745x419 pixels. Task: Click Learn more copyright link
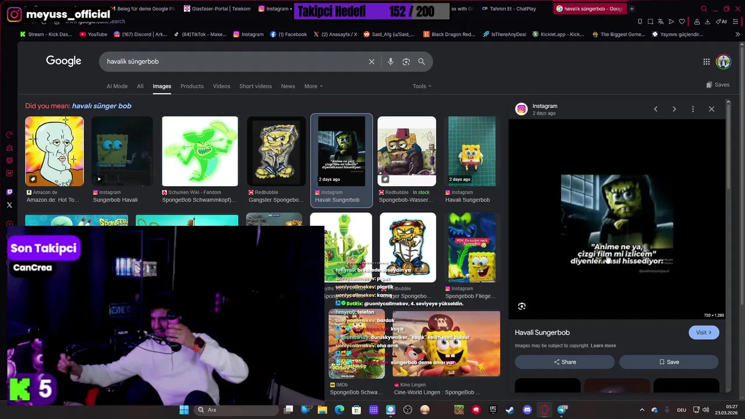(x=603, y=346)
